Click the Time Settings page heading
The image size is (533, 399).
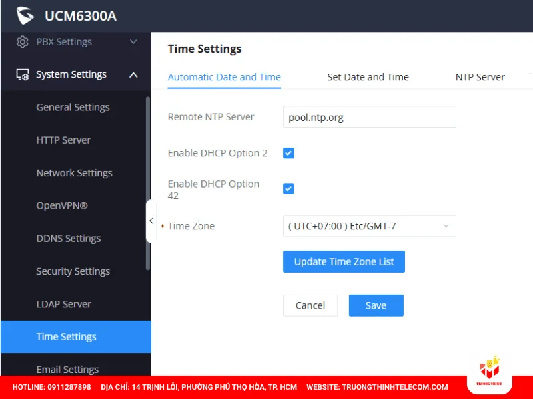point(205,49)
